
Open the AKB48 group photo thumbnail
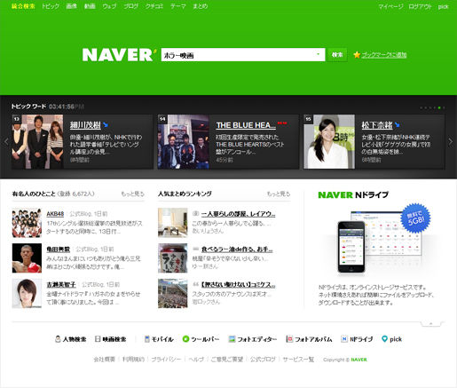(27, 223)
